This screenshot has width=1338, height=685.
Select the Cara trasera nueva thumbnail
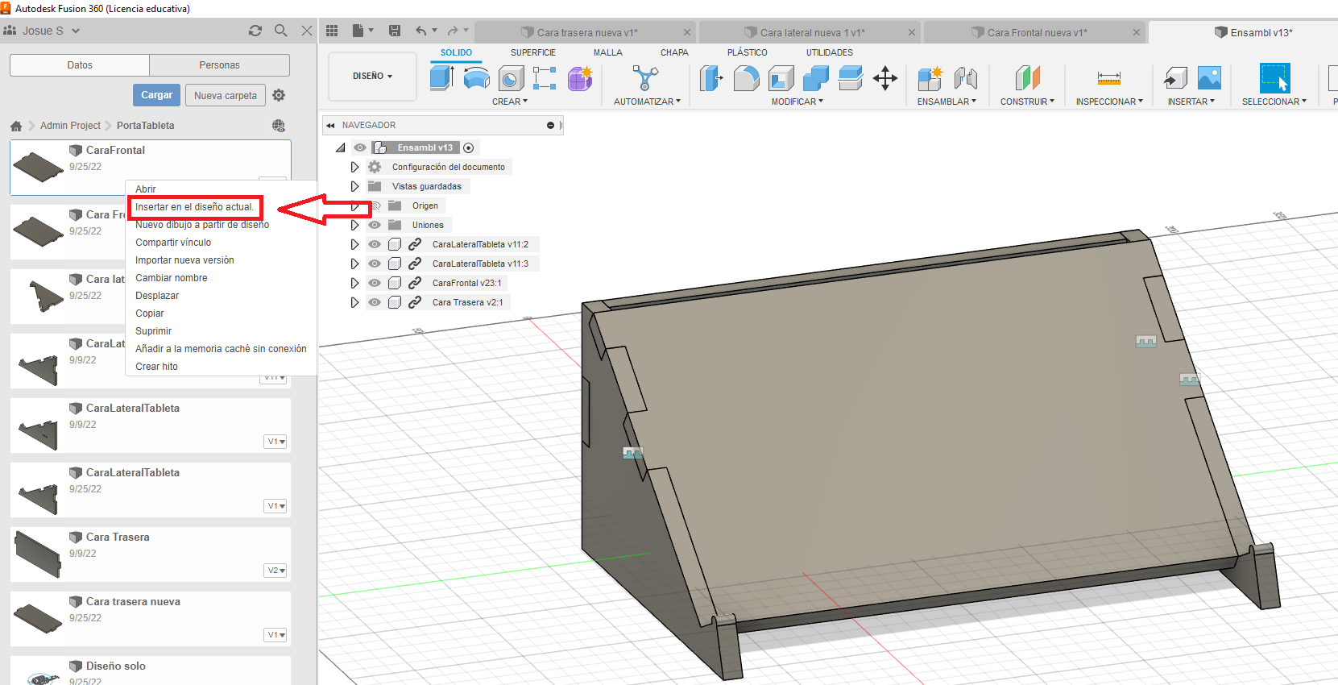pos(38,618)
